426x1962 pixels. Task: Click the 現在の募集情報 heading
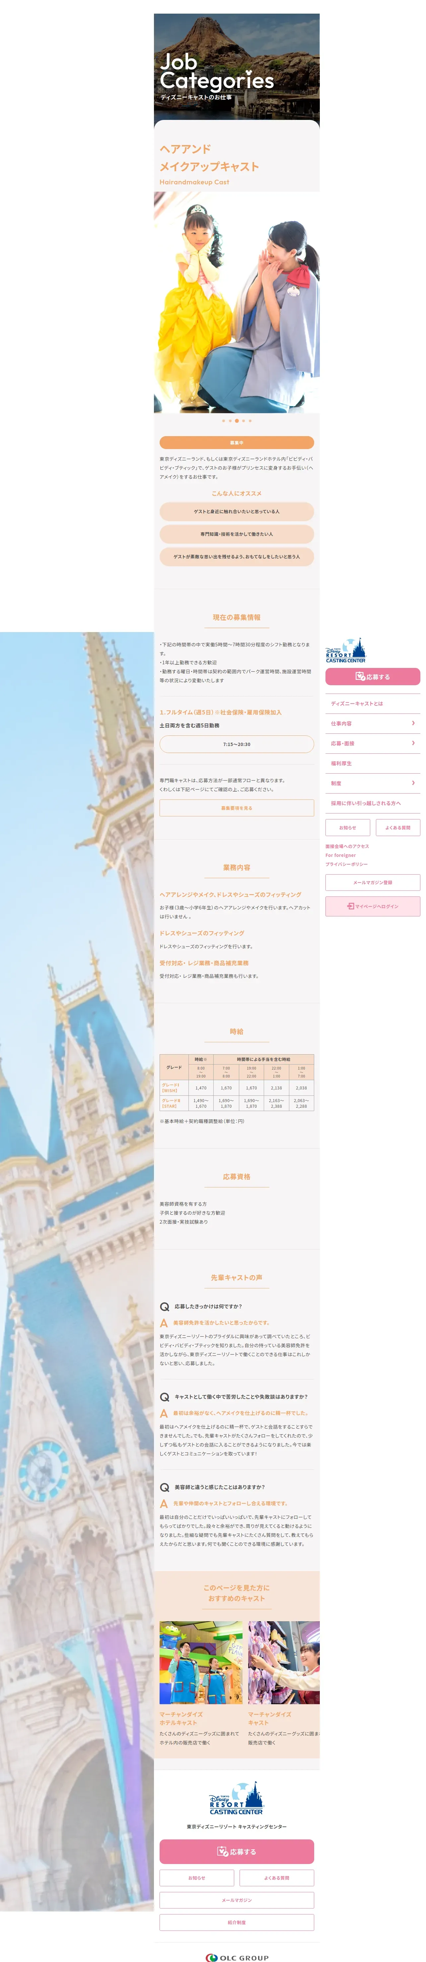(237, 618)
